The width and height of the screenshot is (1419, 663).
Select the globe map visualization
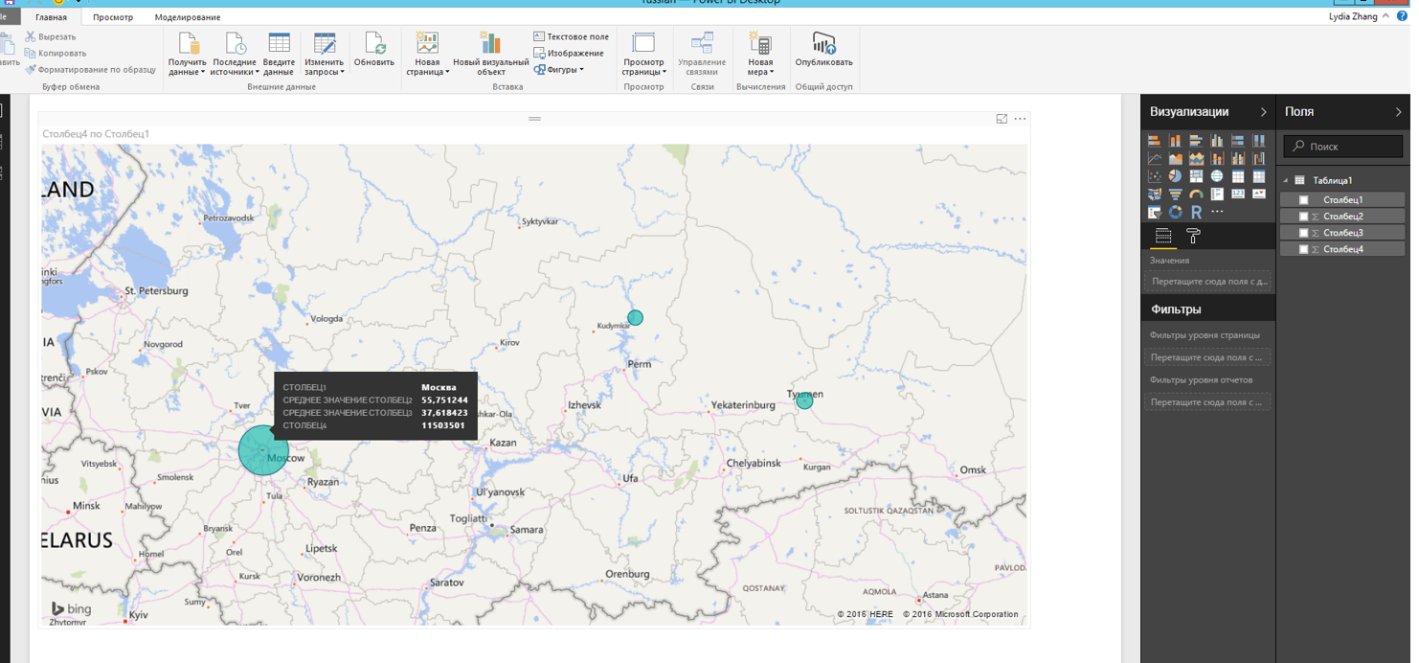point(1217,176)
